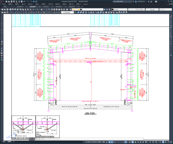This screenshot has width=173, height=144.
Task: Open the 绘图 (Draw) menu
Action: (x=44, y=4)
